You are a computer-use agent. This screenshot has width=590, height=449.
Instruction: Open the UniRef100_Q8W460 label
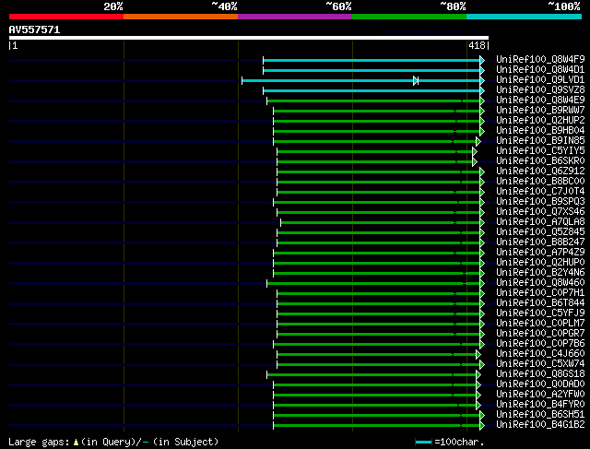click(540, 283)
